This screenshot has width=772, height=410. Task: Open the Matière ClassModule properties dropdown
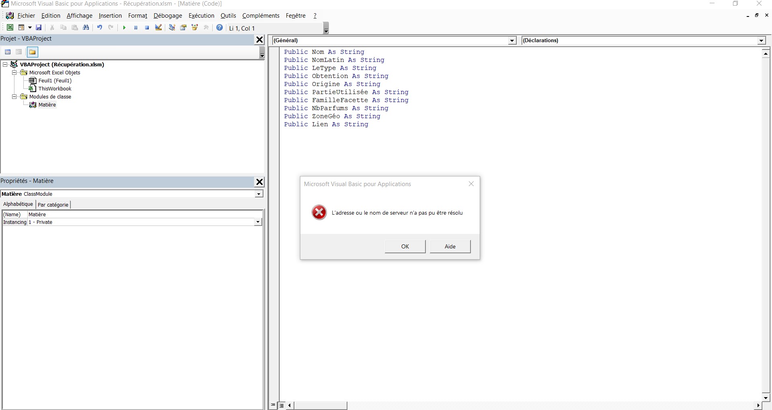[259, 194]
